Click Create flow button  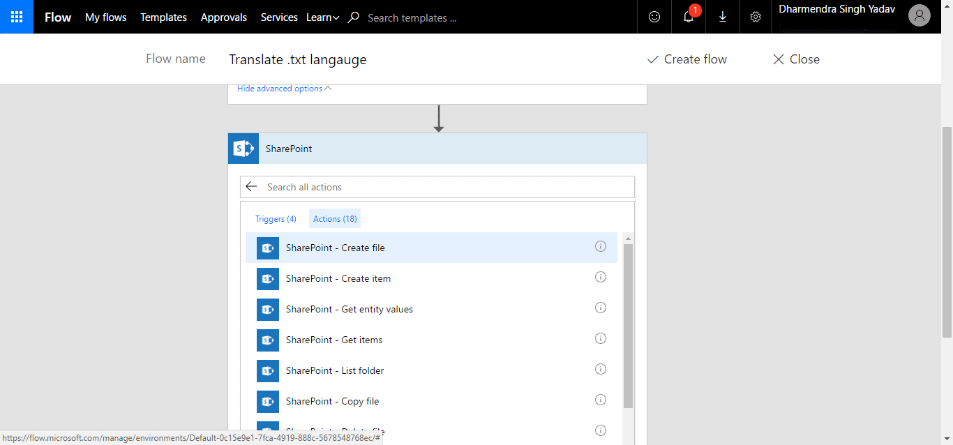[x=687, y=59]
